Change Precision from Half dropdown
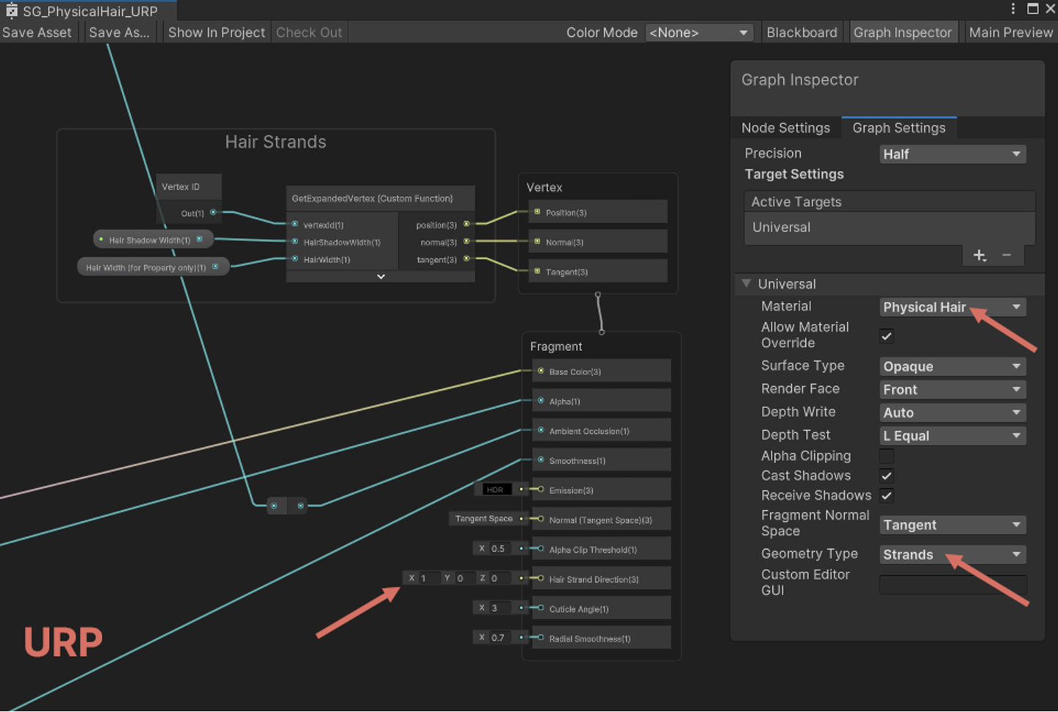Viewport: 1058px width, 712px height. tap(952, 154)
